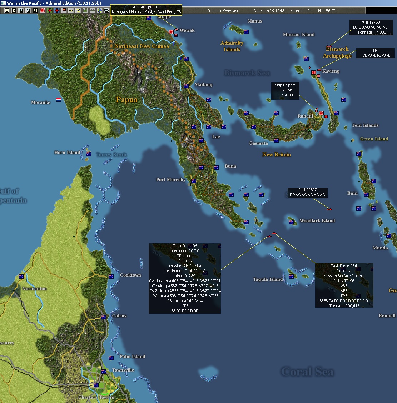Select the Australian flag at Tagula Island
The width and height of the screenshot is (397, 403).
click(291, 276)
